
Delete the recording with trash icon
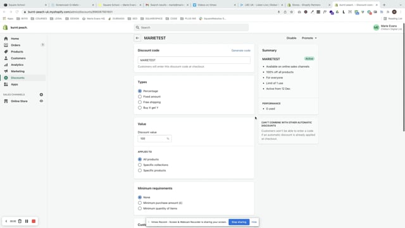(x=20, y=221)
